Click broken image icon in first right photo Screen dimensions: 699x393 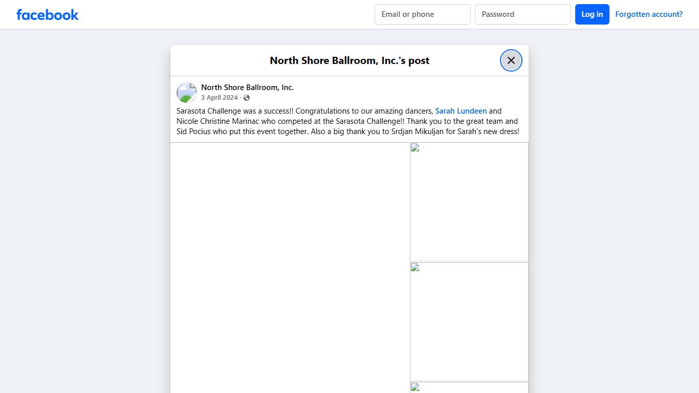coord(415,148)
